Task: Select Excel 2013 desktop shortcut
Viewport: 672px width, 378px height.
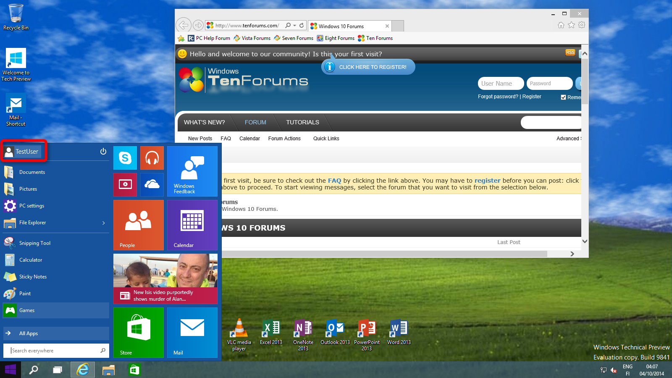Action: [271, 332]
